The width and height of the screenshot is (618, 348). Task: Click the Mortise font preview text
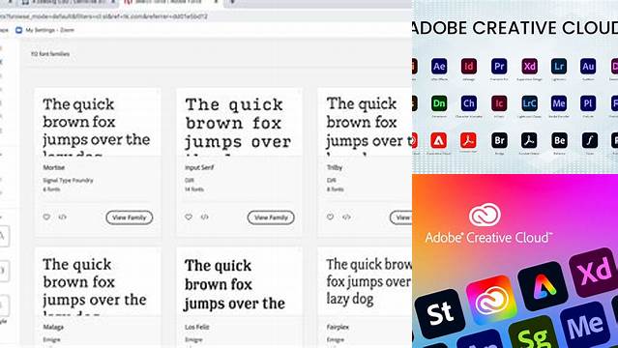coord(97,126)
